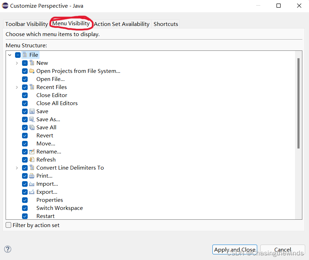The height and width of the screenshot is (260, 309).
Task: Uncheck Open Projects from File System
Action: 25,71
